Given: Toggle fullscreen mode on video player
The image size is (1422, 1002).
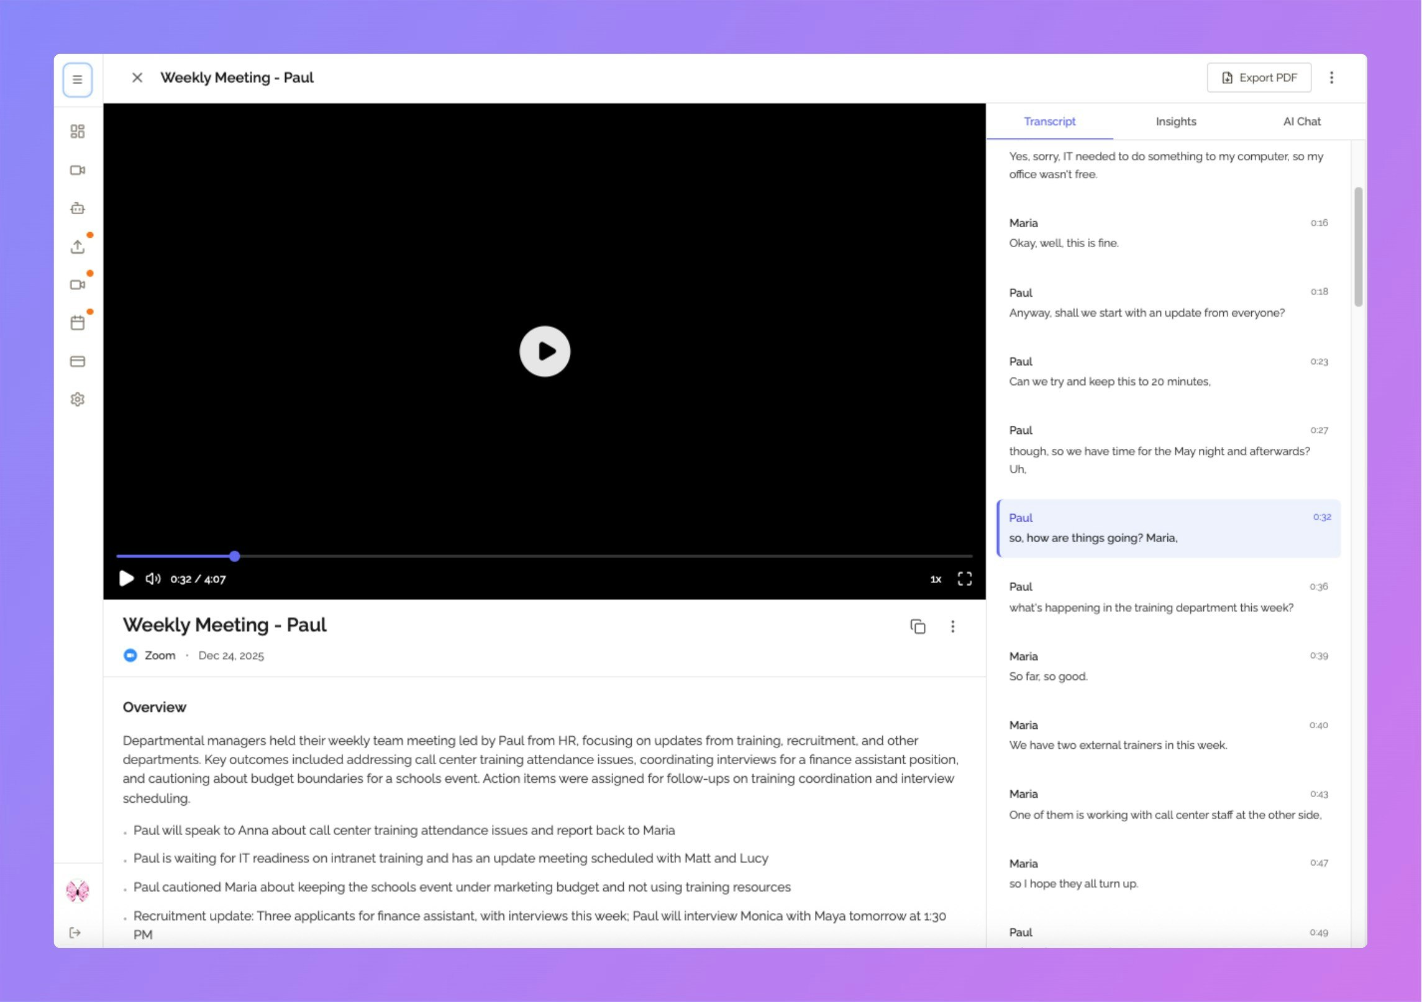Looking at the screenshot, I should [x=964, y=579].
